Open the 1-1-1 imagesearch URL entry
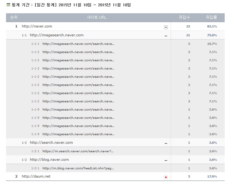 (78, 44)
